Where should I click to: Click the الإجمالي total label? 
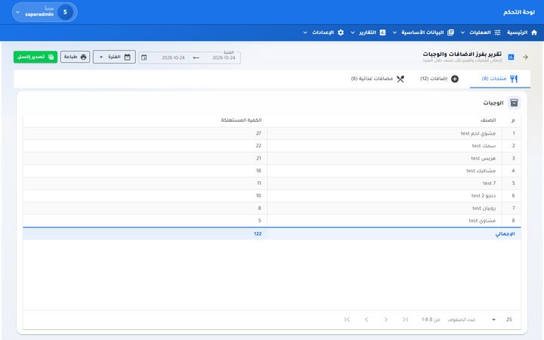click(x=505, y=233)
